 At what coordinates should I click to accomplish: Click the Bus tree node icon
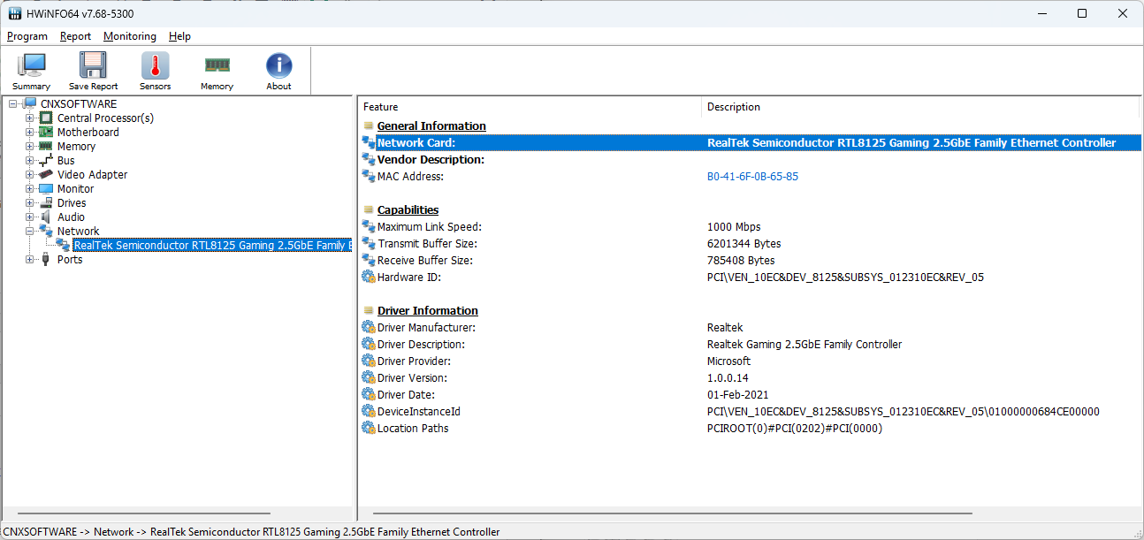pyautogui.click(x=45, y=161)
